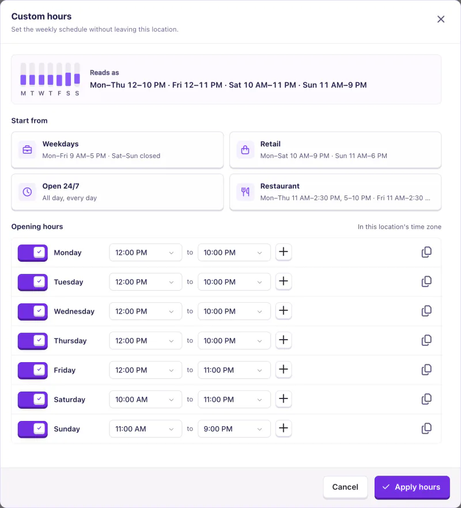Copy Monday's hours with the copy icon

[426, 252]
